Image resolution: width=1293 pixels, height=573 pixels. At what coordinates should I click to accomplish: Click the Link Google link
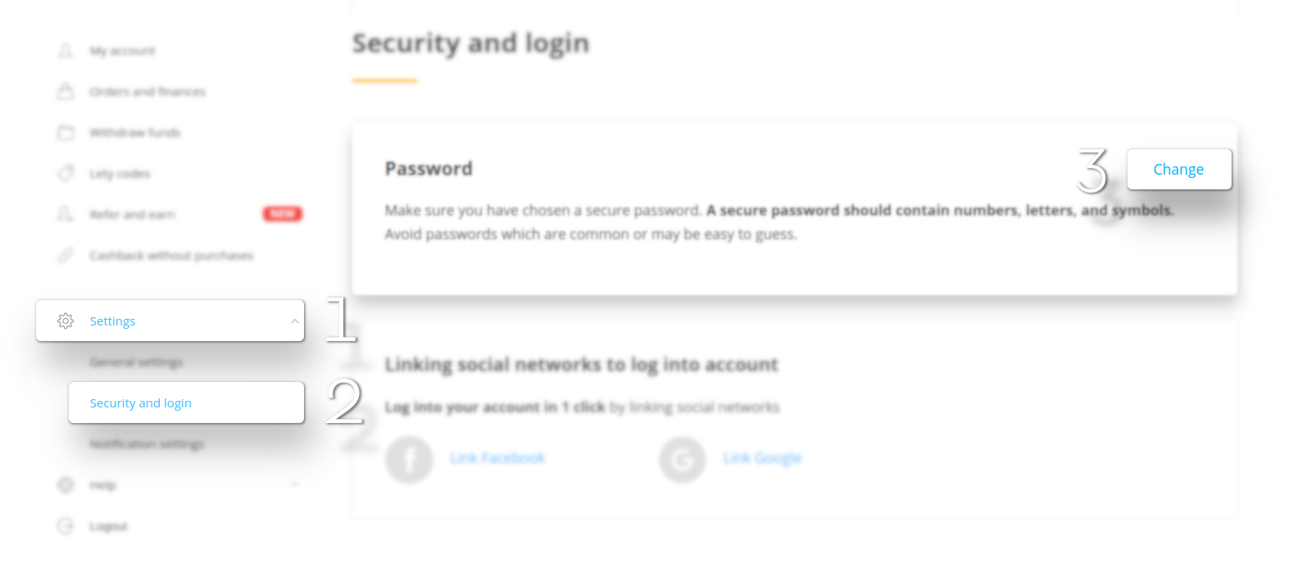[x=762, y=458]
